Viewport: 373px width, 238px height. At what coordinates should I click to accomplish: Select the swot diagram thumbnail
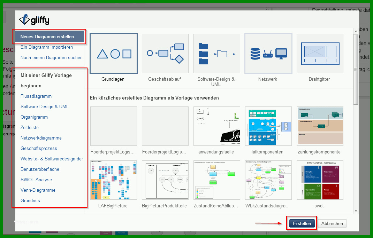[x=320, y=180]
